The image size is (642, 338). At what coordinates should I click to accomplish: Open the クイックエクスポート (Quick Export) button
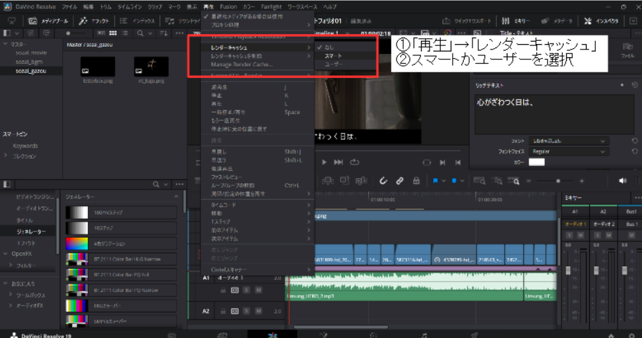pos(466,21)
